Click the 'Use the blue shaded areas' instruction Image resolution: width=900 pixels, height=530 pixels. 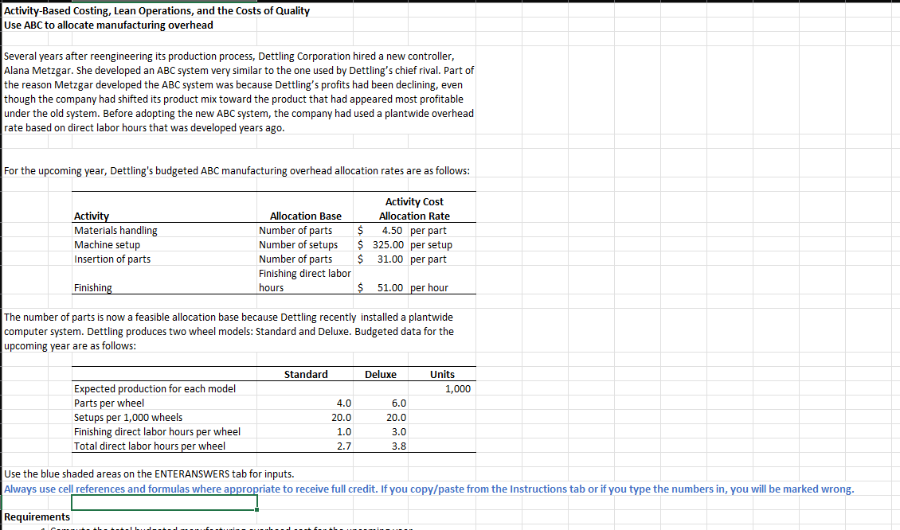[x=149, y=474]
